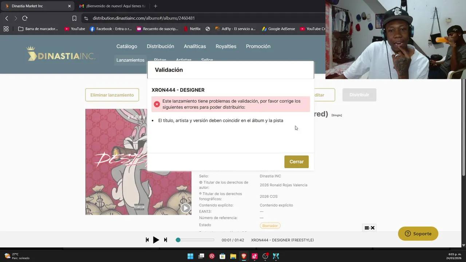Click the 2026 COS phonographic rights value
The image size is (466, 262).
(x=268, y=196)
